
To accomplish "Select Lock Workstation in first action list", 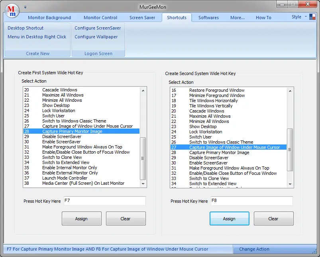I will [59, 111].
